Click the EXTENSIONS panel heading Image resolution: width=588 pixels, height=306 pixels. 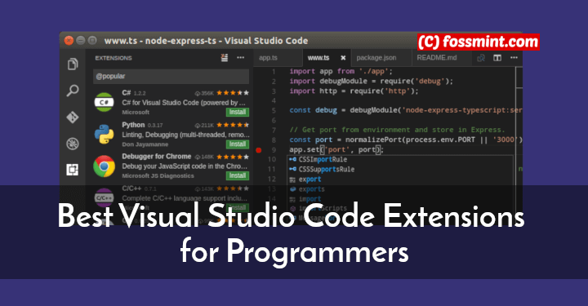[x=114, y=58]
